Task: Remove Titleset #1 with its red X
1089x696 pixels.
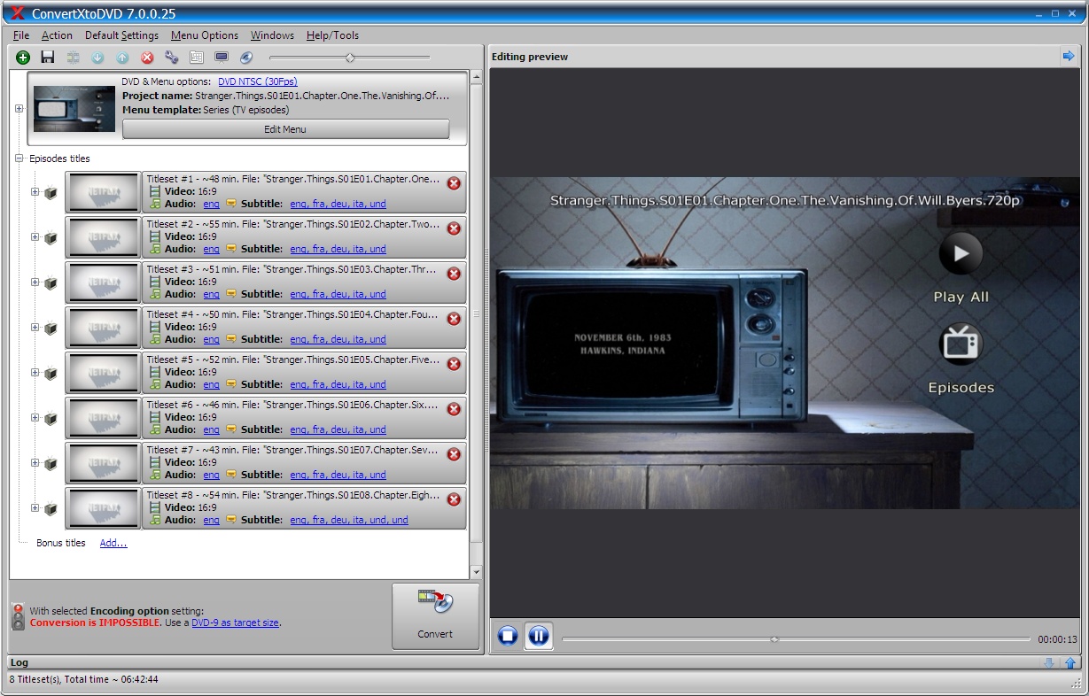Action: point(454,183)
